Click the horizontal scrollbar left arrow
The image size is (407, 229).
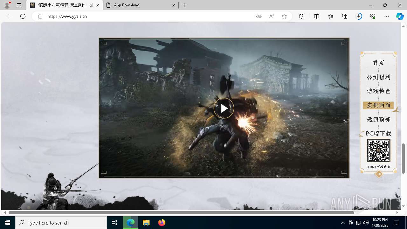(x=5, y=212)
